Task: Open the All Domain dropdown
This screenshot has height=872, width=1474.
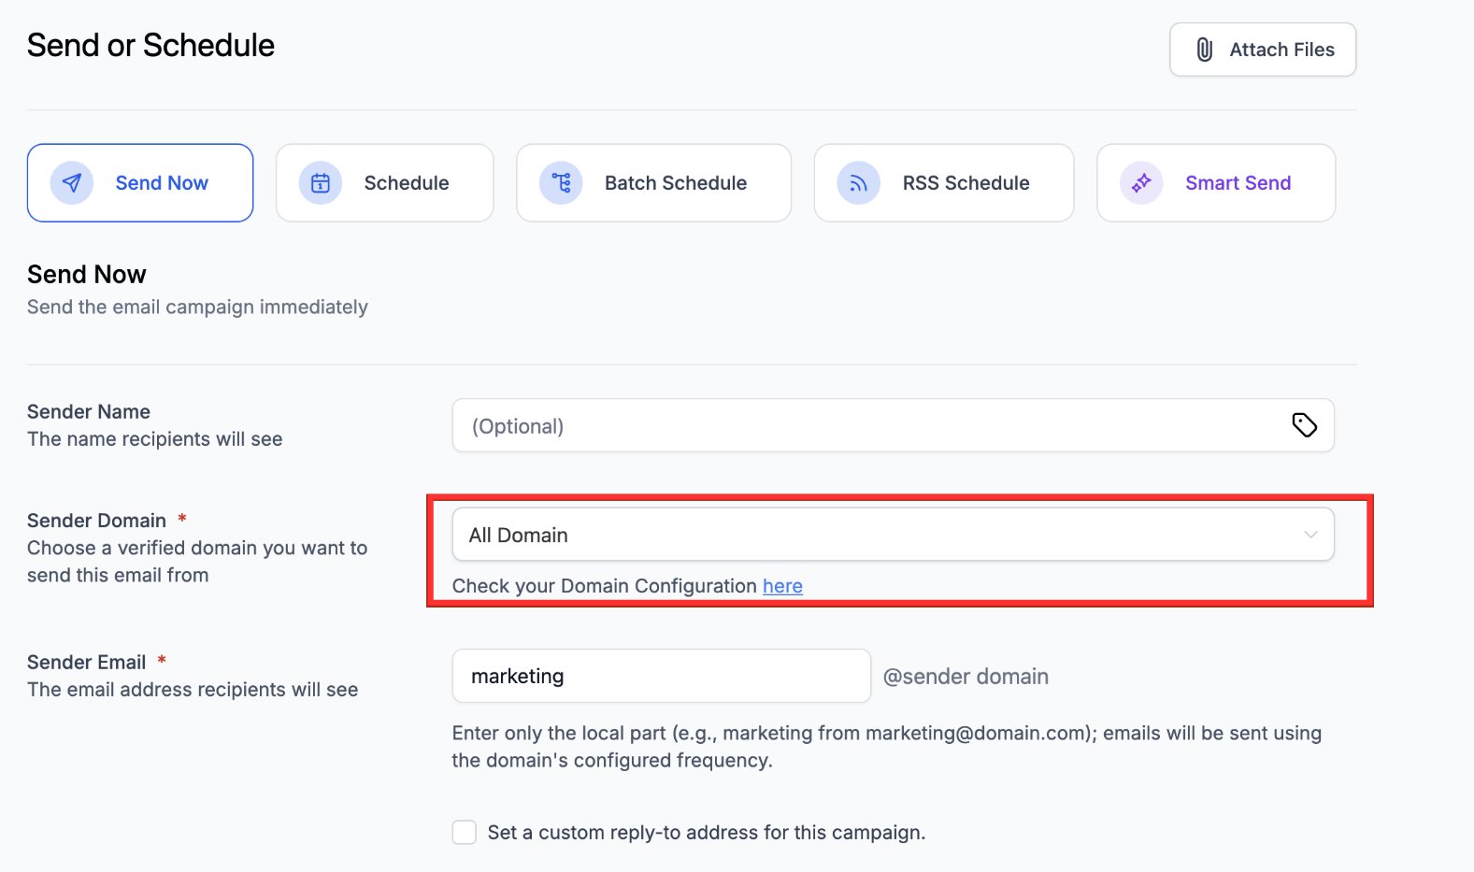Action: (x=879, y=535)
